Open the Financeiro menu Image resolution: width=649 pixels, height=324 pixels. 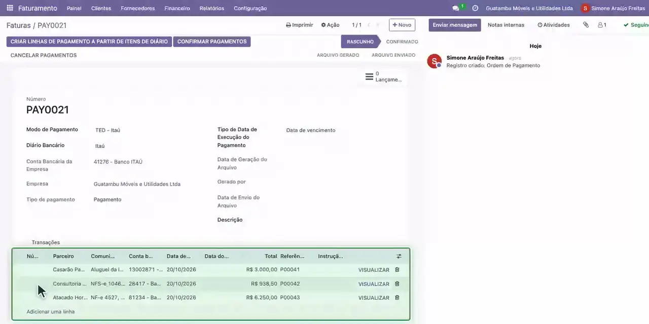pos(177,8)
